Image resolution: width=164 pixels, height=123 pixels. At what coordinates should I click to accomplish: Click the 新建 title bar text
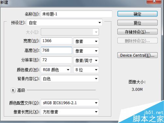point(4,2)
